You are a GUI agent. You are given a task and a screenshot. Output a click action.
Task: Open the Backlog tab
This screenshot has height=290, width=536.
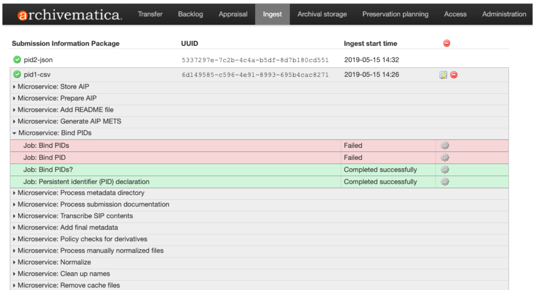coord(190,14)
